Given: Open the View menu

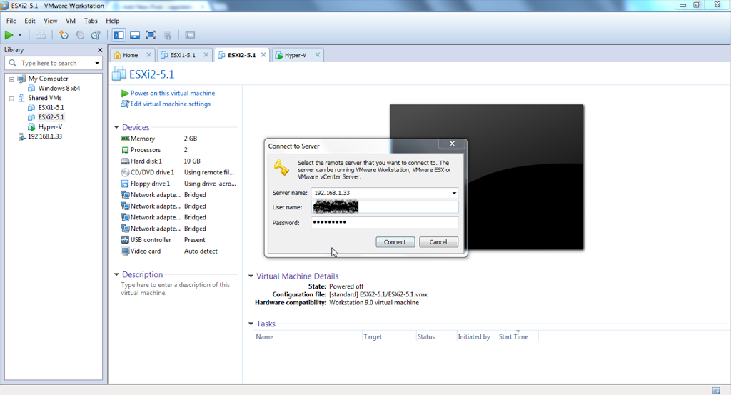Looking at the screenshot, I should 51,21.
